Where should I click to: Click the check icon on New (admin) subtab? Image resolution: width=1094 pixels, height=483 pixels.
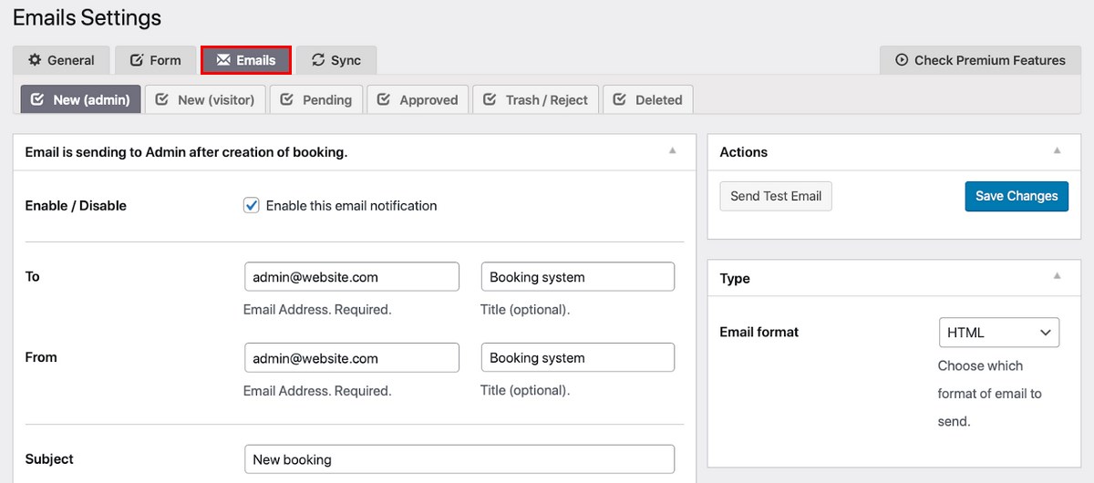point(37,99)
